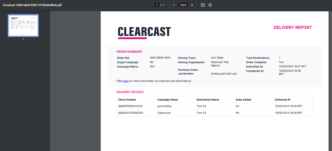Select the DELIVERY REPORT heading
332x151 pixels.
click(x=292, y=28)
